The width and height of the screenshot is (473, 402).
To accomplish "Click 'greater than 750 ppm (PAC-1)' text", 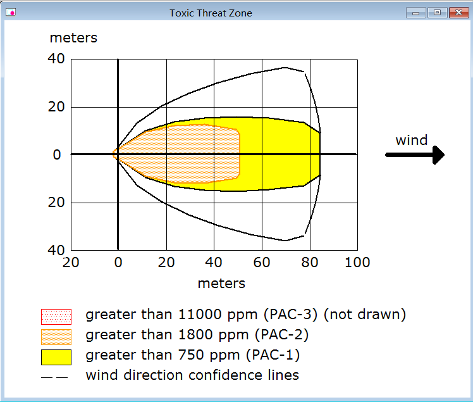I will click(x=193, y=355).
